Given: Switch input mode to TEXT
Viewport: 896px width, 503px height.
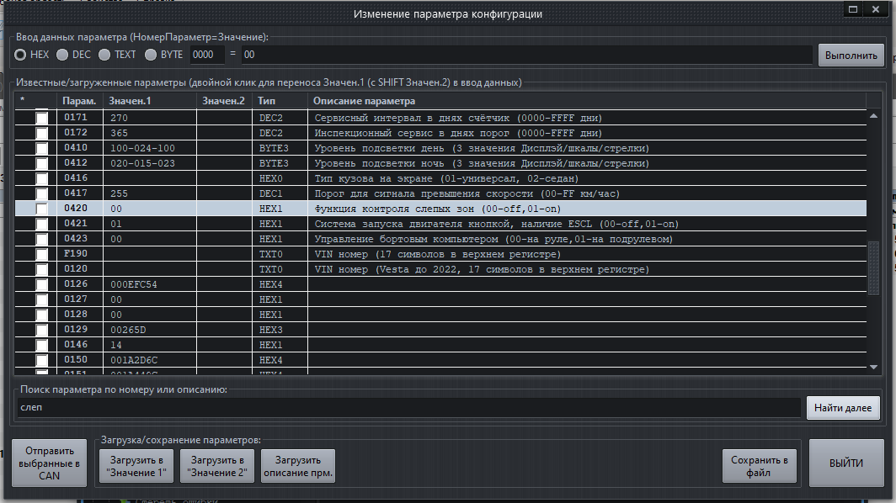Looking at the screenshot, I should coord(104,55).
